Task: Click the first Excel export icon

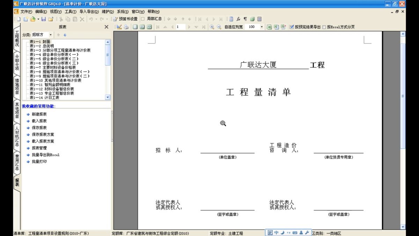Action: click(269, 27)
